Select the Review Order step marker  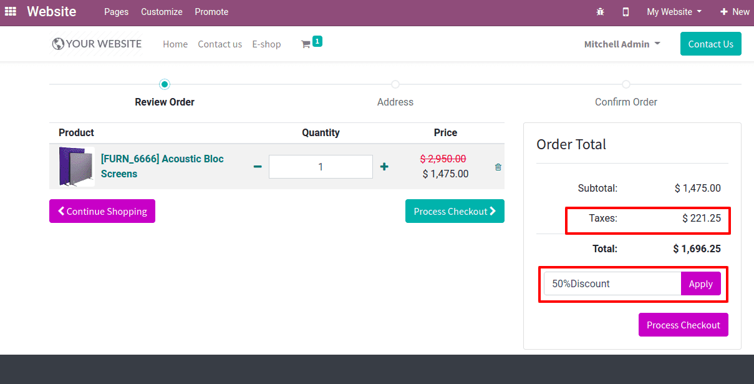point(165,84)
